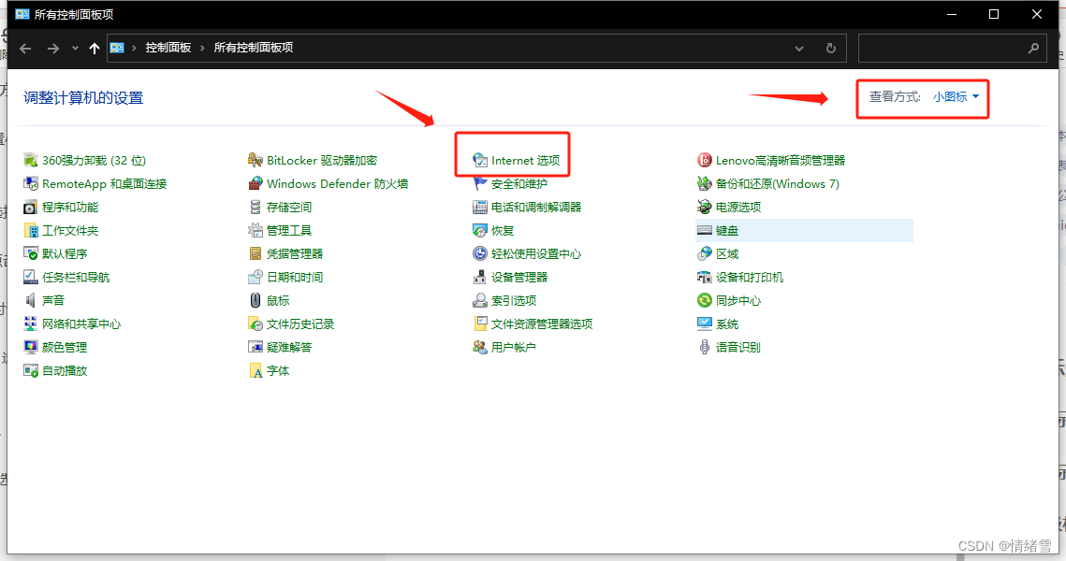Viewport: 1066px width, 561px height.
Task: Open the 鼠标 mouse icon
Action: [256, 300]
